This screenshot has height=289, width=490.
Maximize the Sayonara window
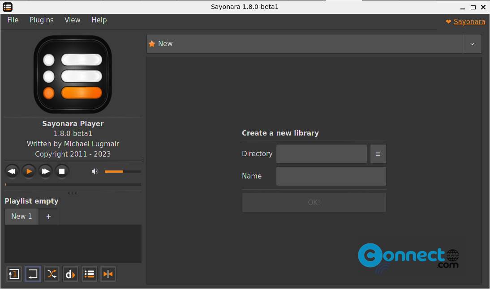473,7
